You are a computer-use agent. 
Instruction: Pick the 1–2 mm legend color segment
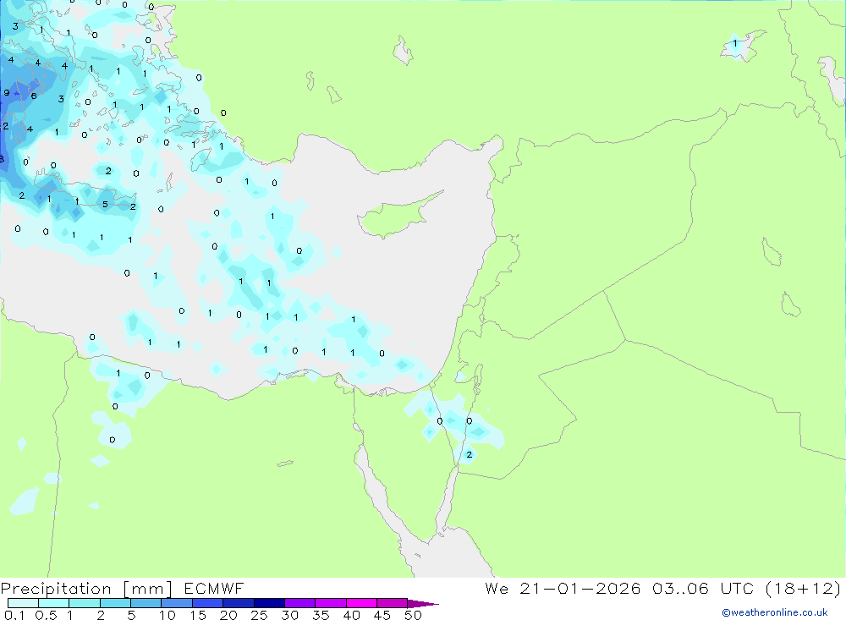85,603
